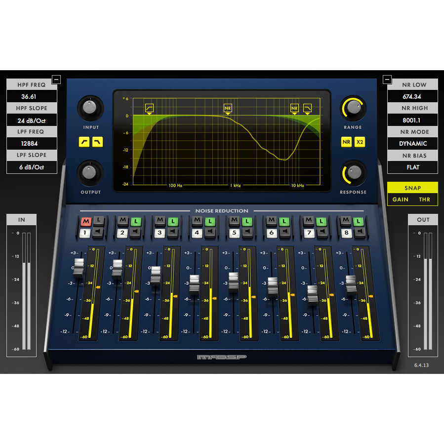444x444 pixels.
Task: Click the speaker icon on channel 8
Action: click(x=359, y=231)
